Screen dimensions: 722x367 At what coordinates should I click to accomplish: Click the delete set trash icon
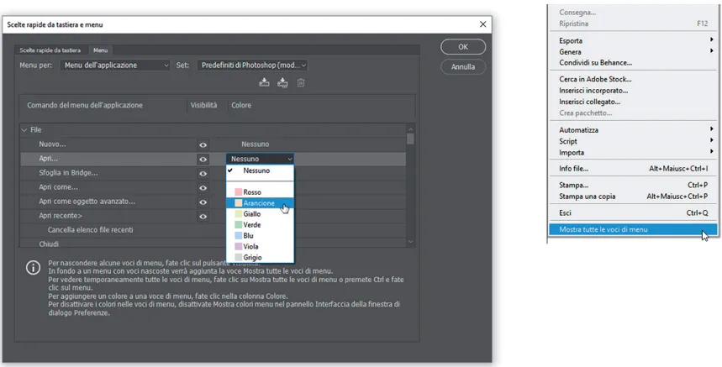pos(301,82)
